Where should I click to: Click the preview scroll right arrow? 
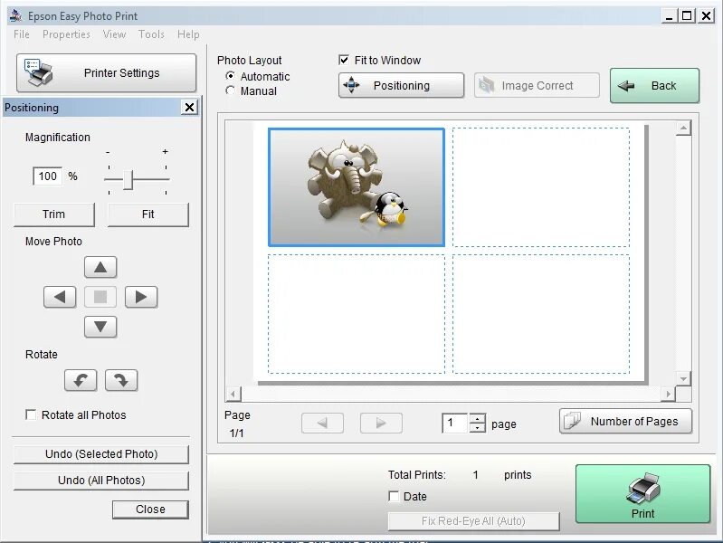point(668,394)
